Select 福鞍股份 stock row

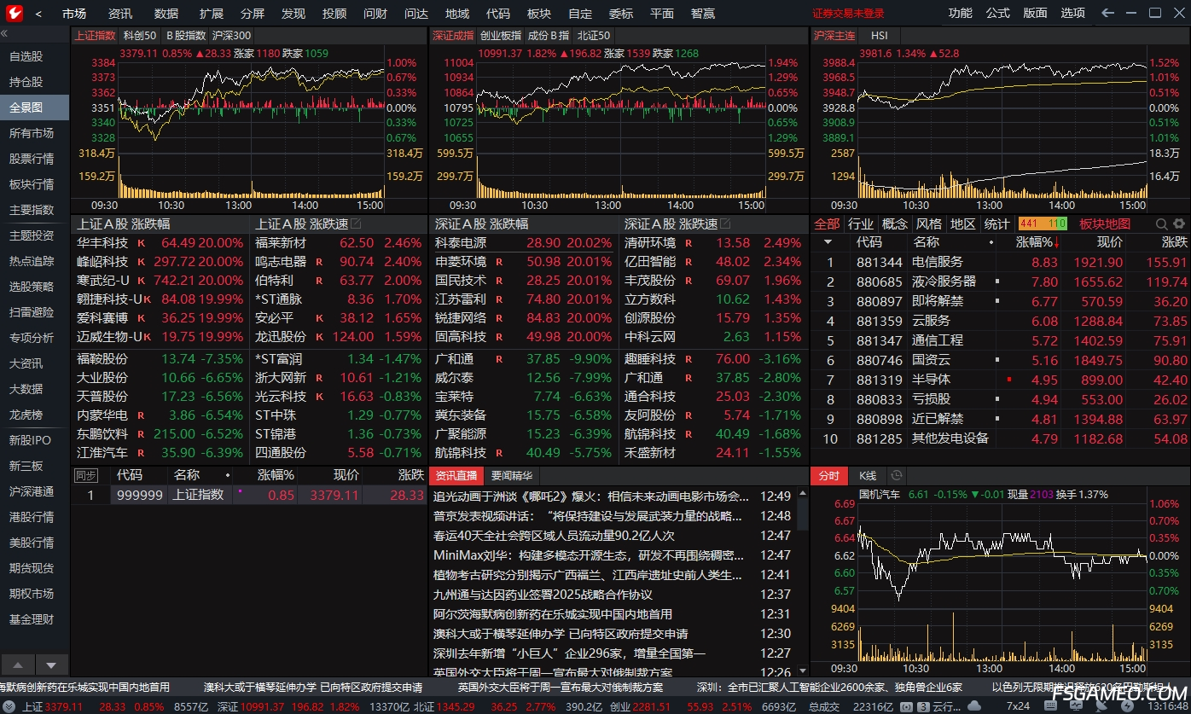pos(160,358)
